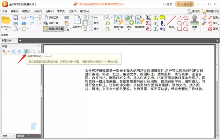Click the email envelope icon
The image size is (220, 140).
click(x=24, y=18)
